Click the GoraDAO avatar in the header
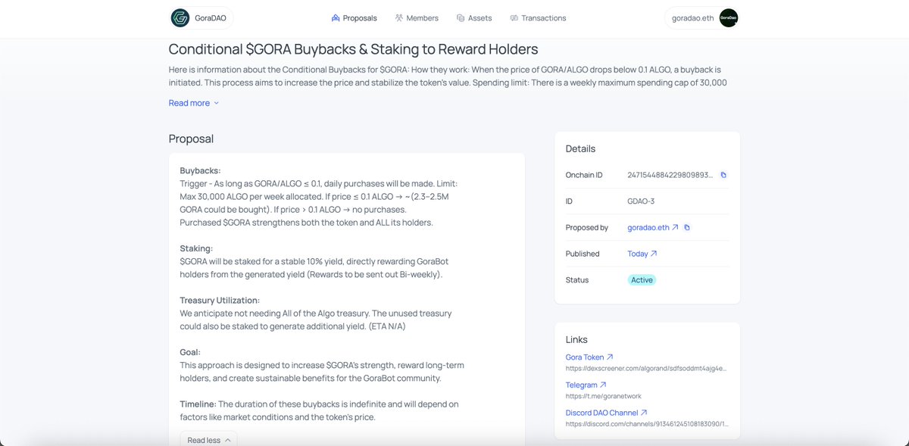909x446 pixels. coord(728,17)
